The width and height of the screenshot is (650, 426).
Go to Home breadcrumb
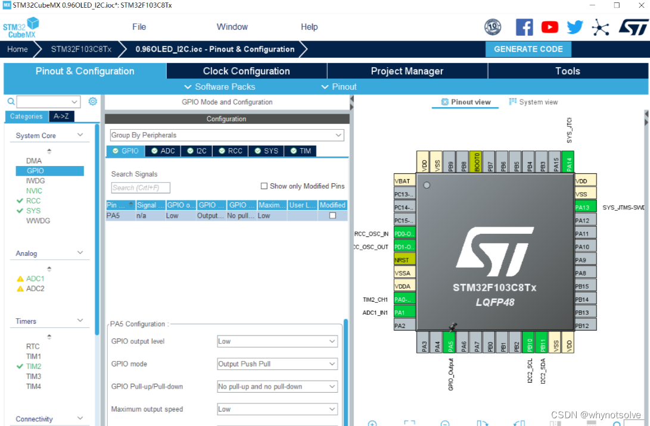click(x=17, y=49)
